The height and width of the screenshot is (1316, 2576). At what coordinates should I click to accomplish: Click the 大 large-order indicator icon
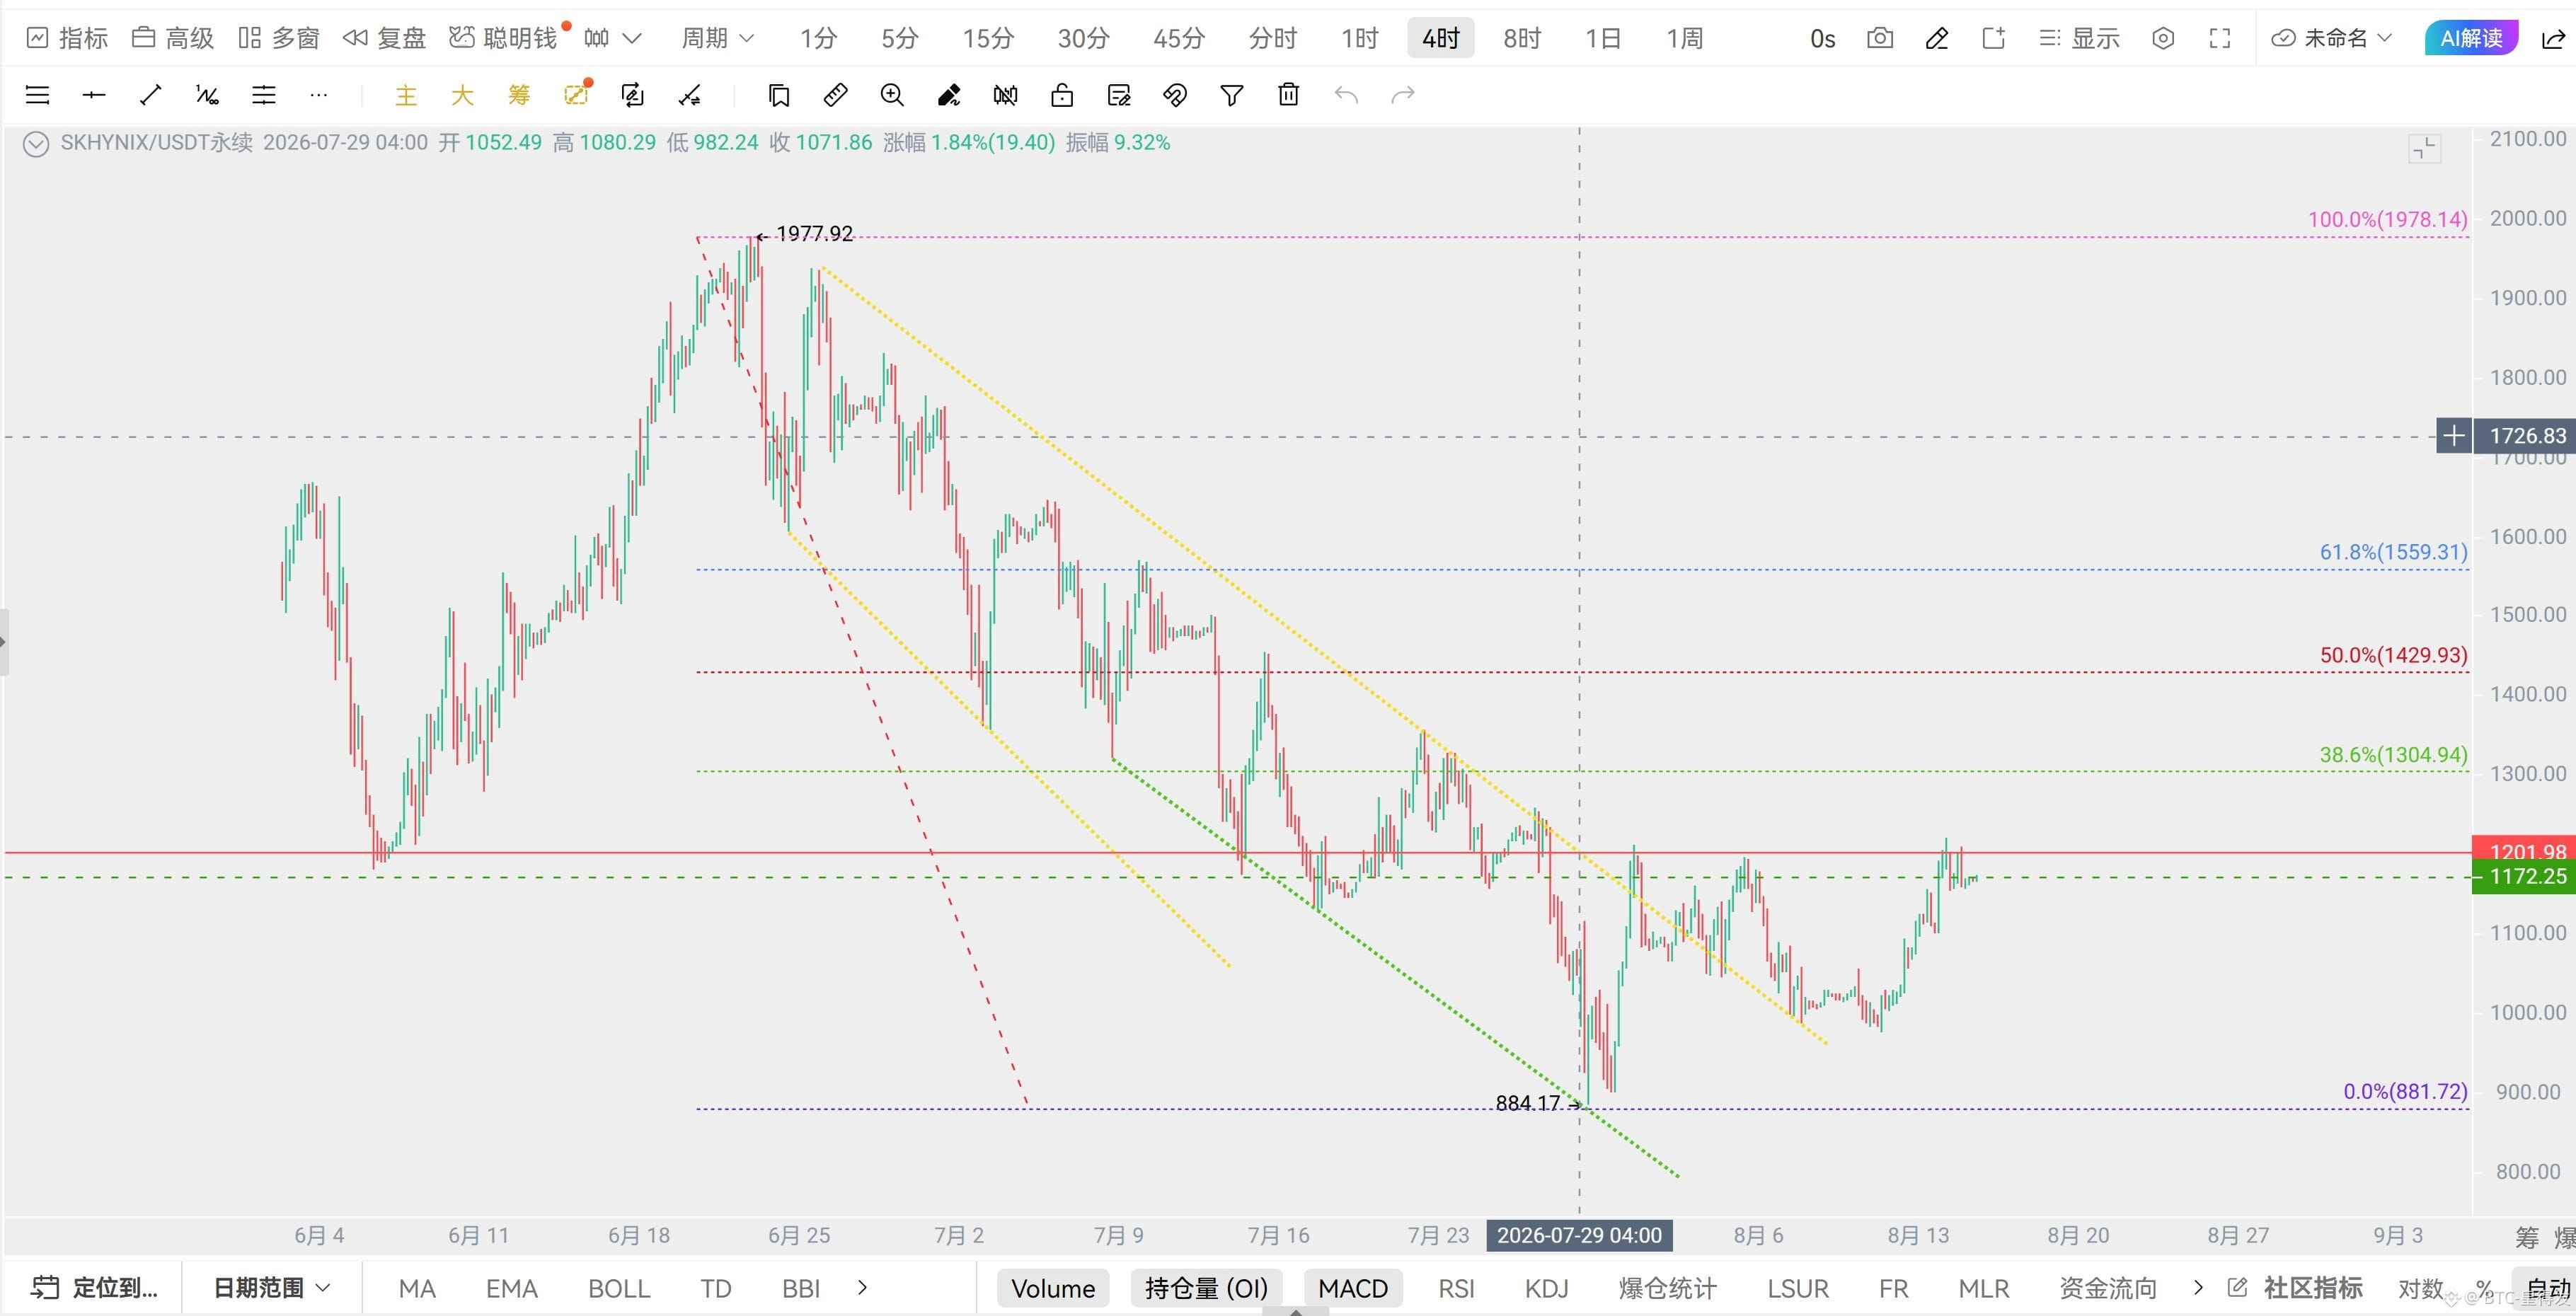(462, 95)
